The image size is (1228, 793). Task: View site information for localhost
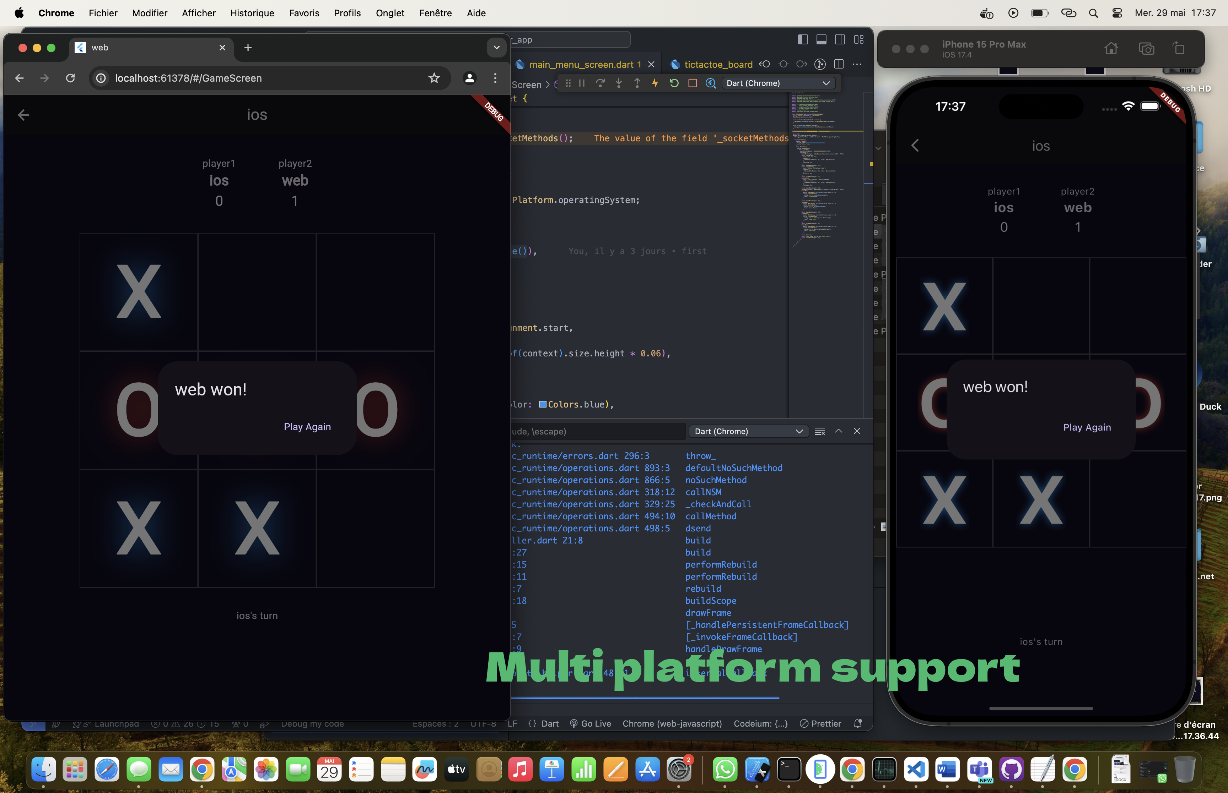pyautogui.click(x=101, y=78)
